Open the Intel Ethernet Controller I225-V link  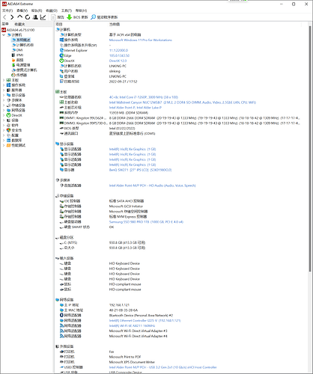tap(145, 321)
